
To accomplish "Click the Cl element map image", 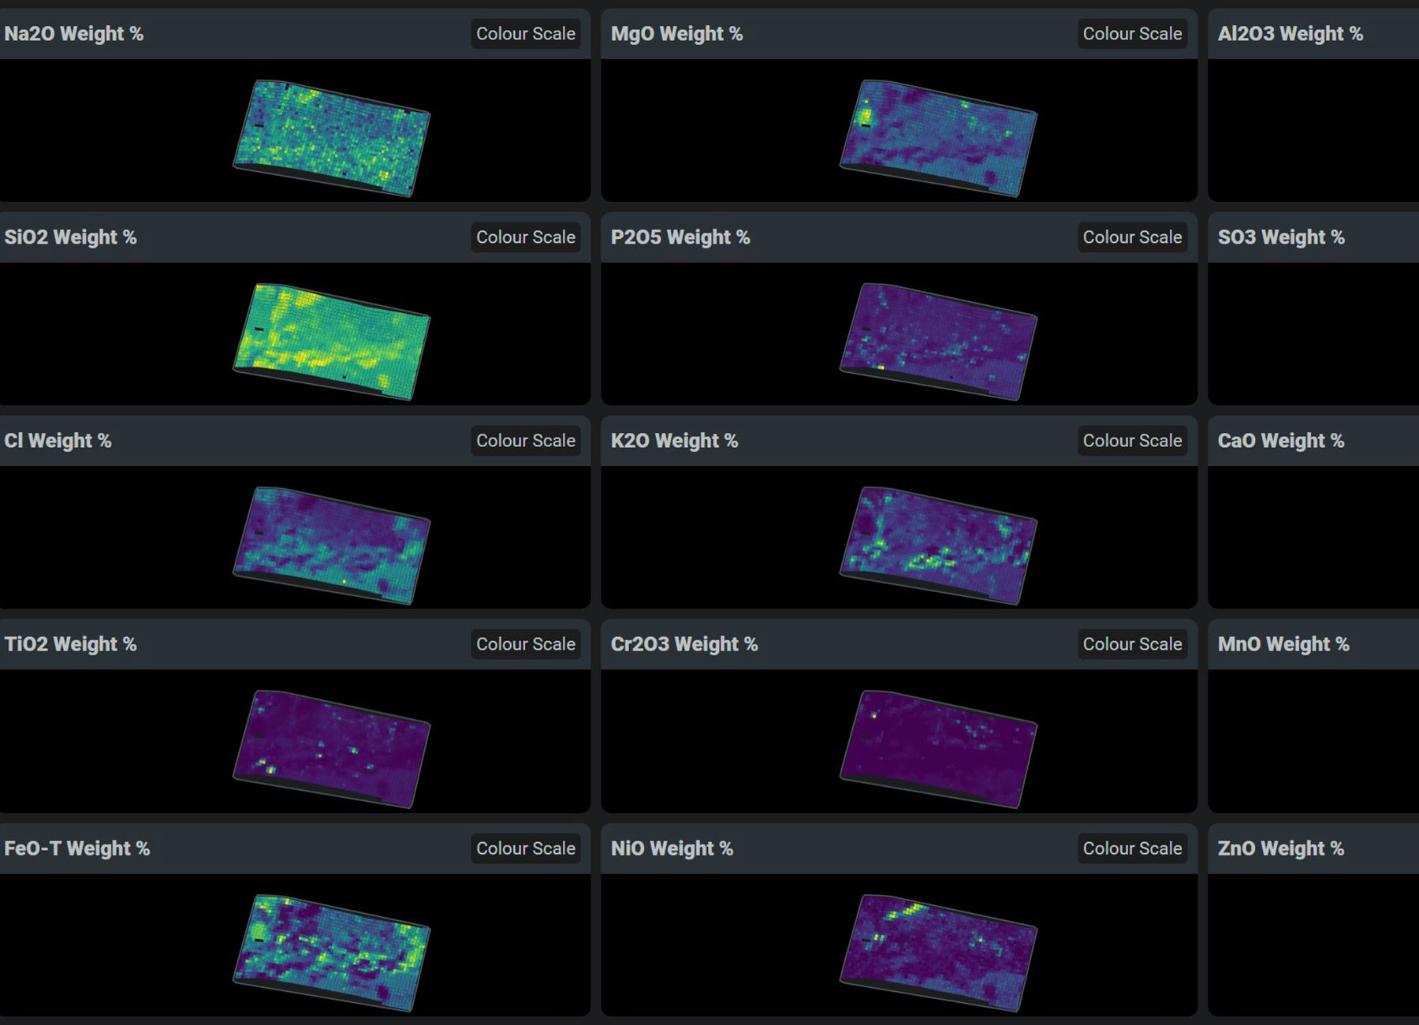I will [332, 545].
